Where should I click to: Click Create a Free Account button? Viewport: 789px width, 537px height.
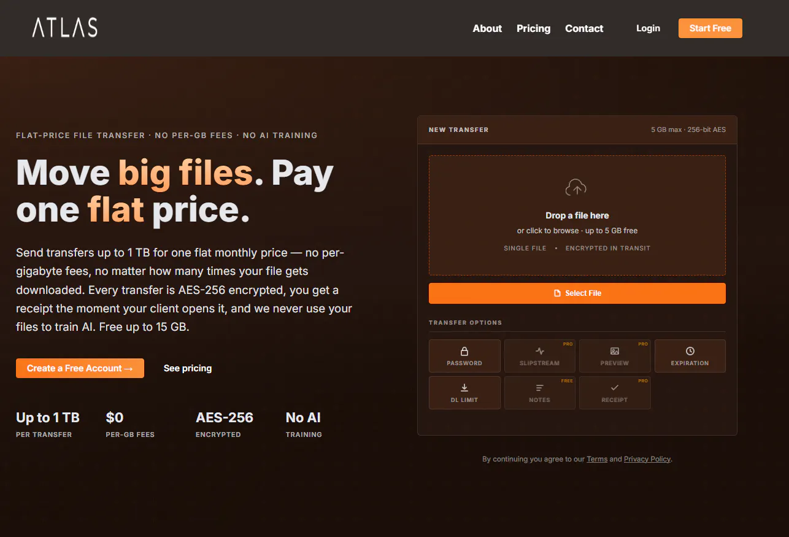[x=80, y=368]
